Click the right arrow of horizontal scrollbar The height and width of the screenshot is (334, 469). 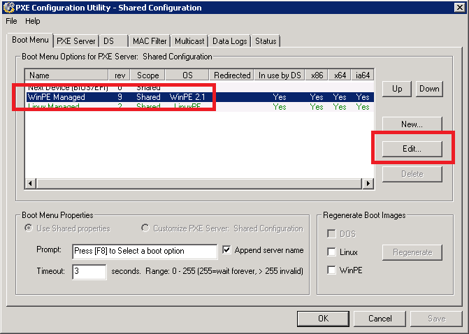tap(368, 184)
